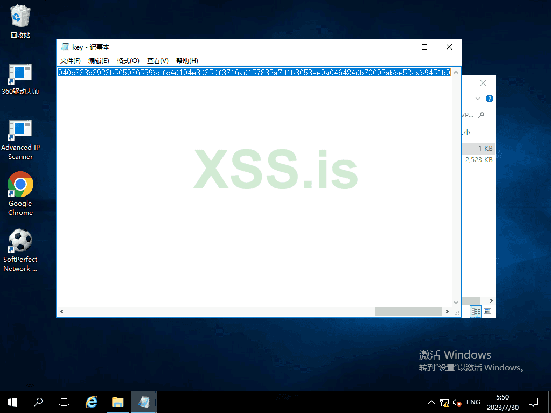
Task: Launch 360驱动大师 desktop shortcut
Action: coord(20,79)
